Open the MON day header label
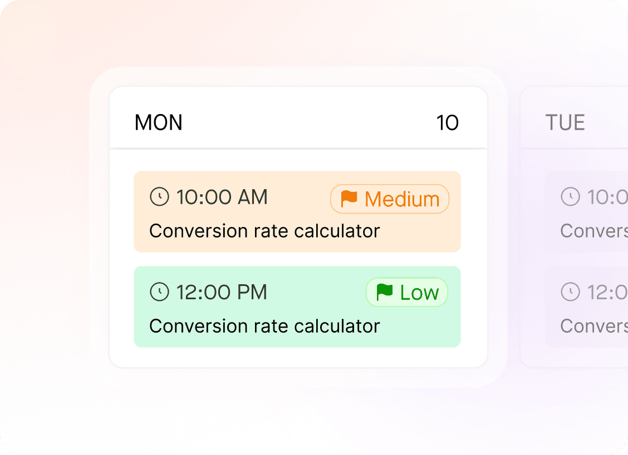The width and height of the screenshot is (628, 455). (159, 123)
